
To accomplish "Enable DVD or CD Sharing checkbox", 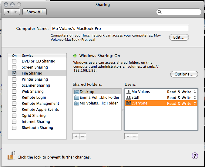I will click(14, 61).
